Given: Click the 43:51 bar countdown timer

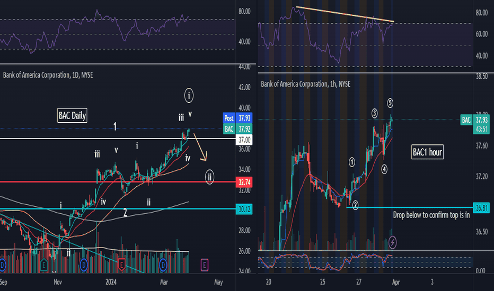Looking at the screenshot, I should tap(481, 129).
